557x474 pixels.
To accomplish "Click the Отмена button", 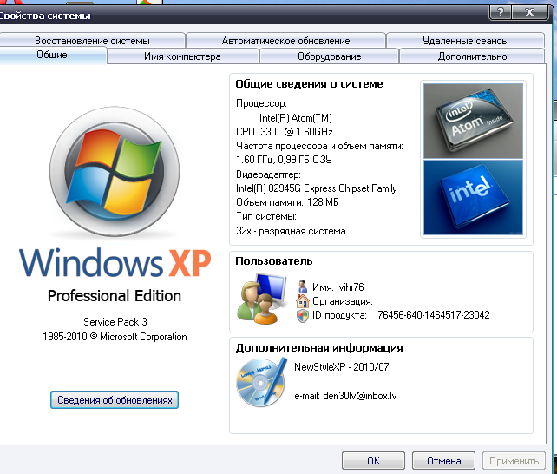I will point(443,460).
